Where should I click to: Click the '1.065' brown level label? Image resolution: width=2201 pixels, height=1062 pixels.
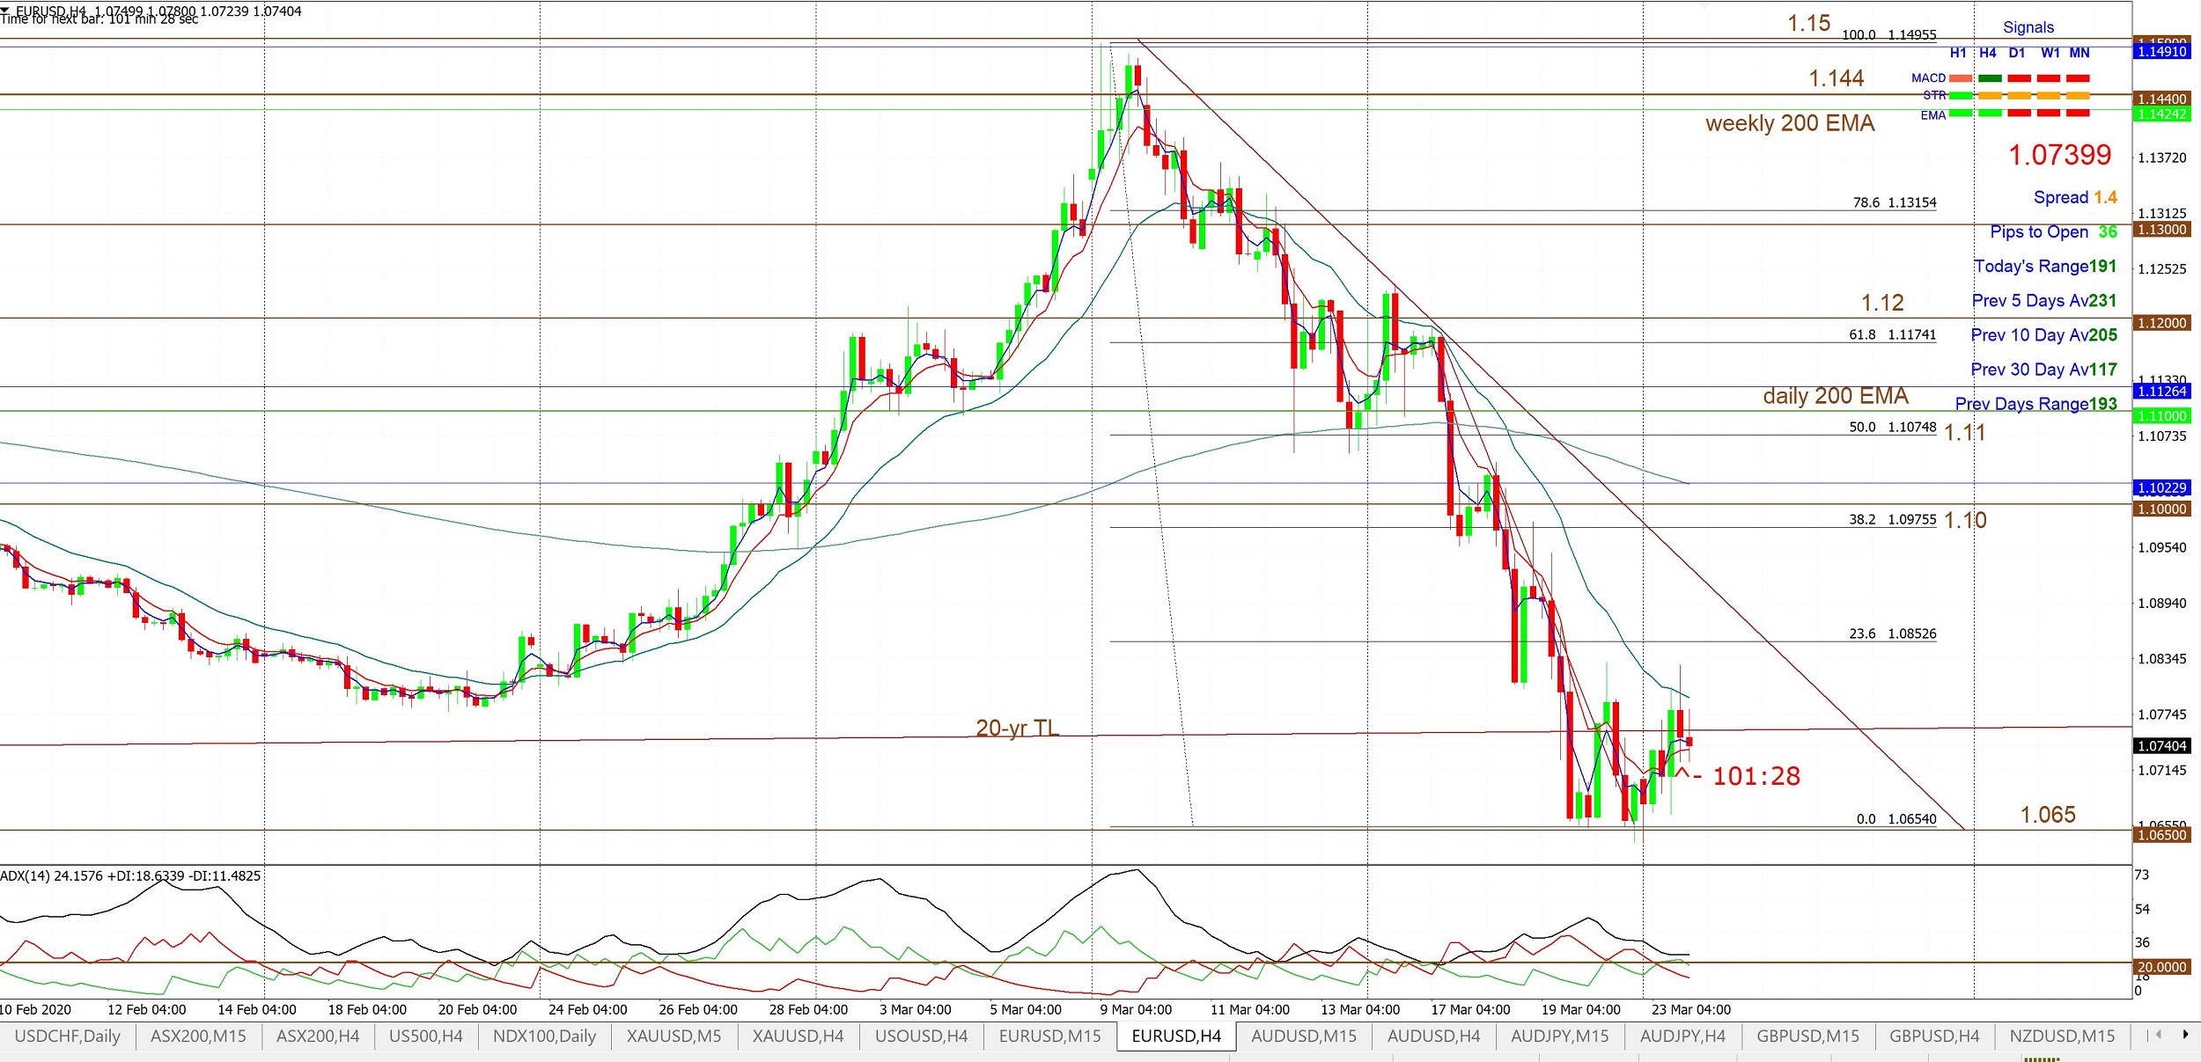tap(2048, 815)
